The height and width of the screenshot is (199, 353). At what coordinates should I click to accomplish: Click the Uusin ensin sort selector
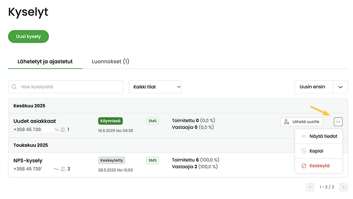[x=313, y=87]
